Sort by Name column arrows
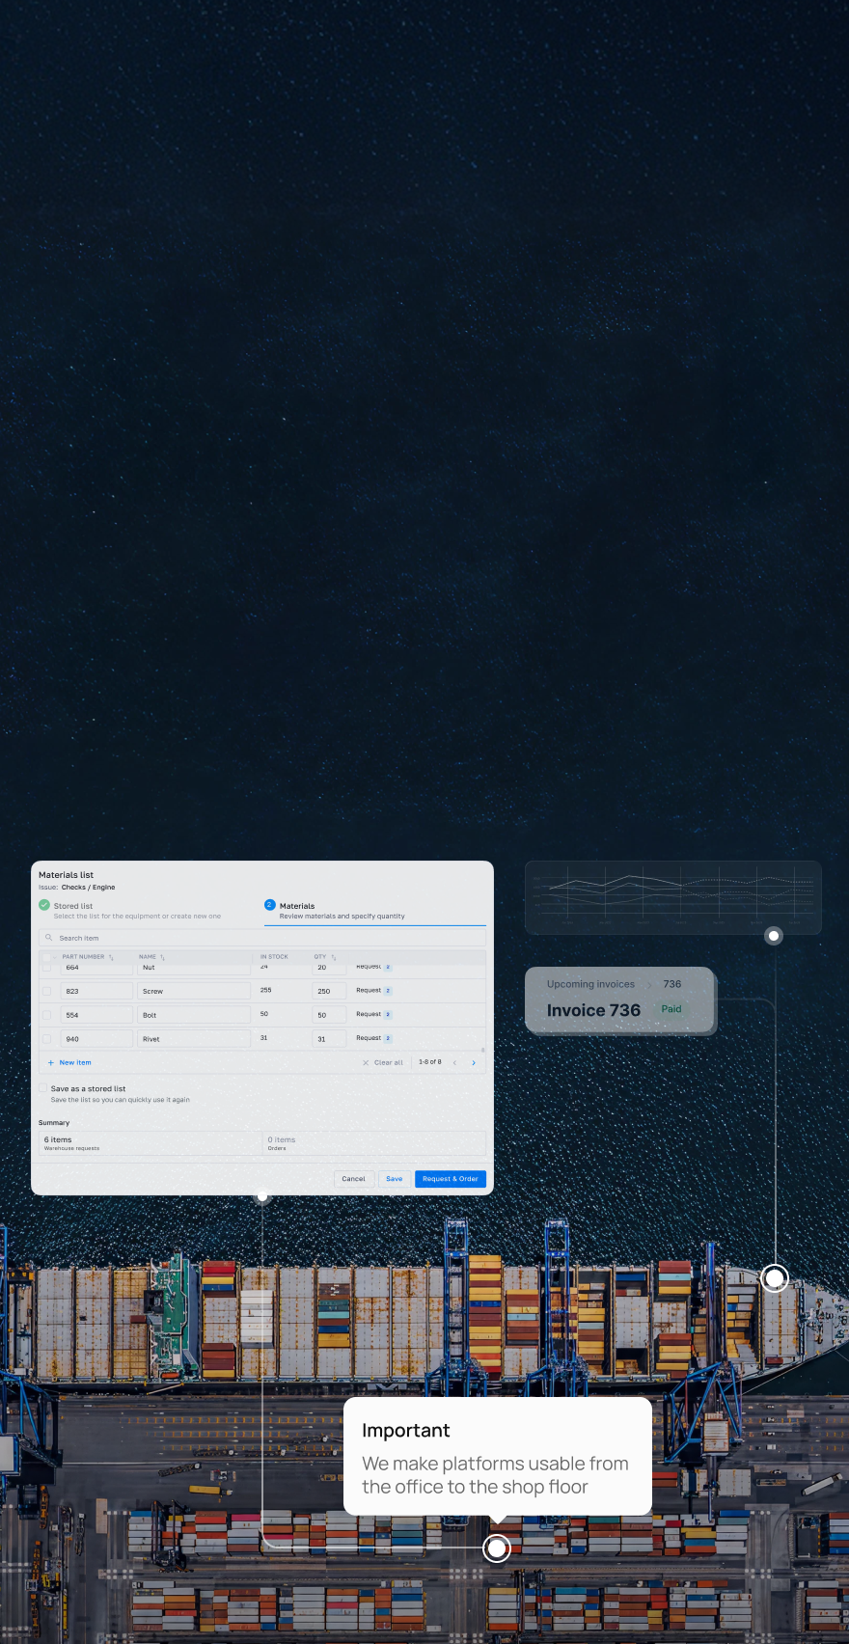Image resolution: width=849 pixels, height=1644 pixels. [162, 957]
